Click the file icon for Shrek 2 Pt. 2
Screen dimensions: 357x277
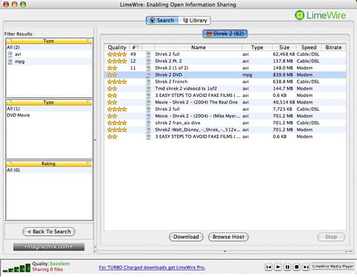point(148,61)
